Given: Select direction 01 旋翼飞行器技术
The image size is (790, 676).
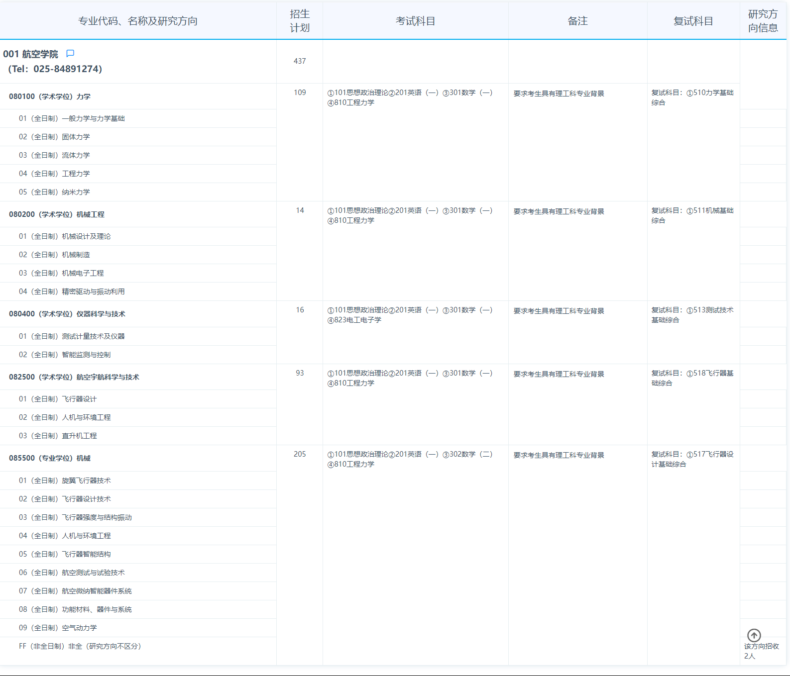Looking at the screenshot, I should coord(138,481).
